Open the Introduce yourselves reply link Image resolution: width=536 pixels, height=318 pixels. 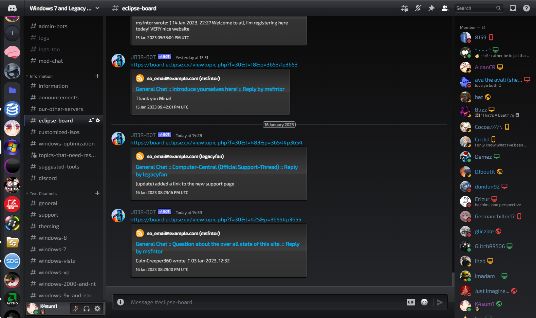(210, 89)
